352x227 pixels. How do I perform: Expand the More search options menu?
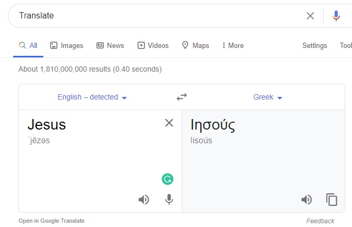[233, 46]
